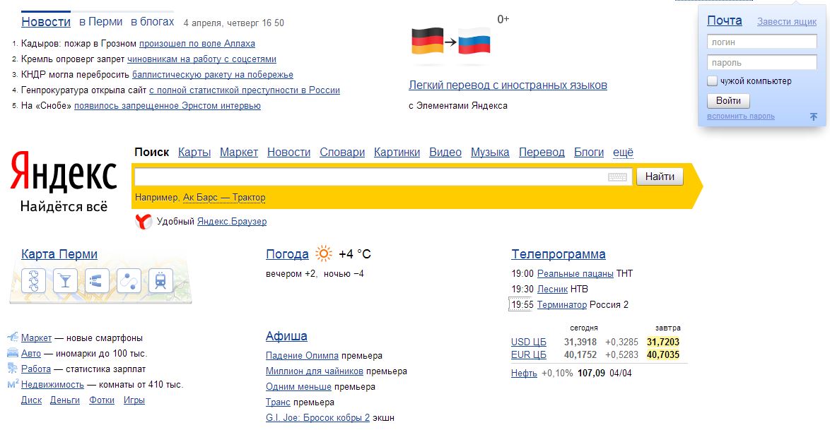
Task: Open the Почта link
Action: (725, 20)
